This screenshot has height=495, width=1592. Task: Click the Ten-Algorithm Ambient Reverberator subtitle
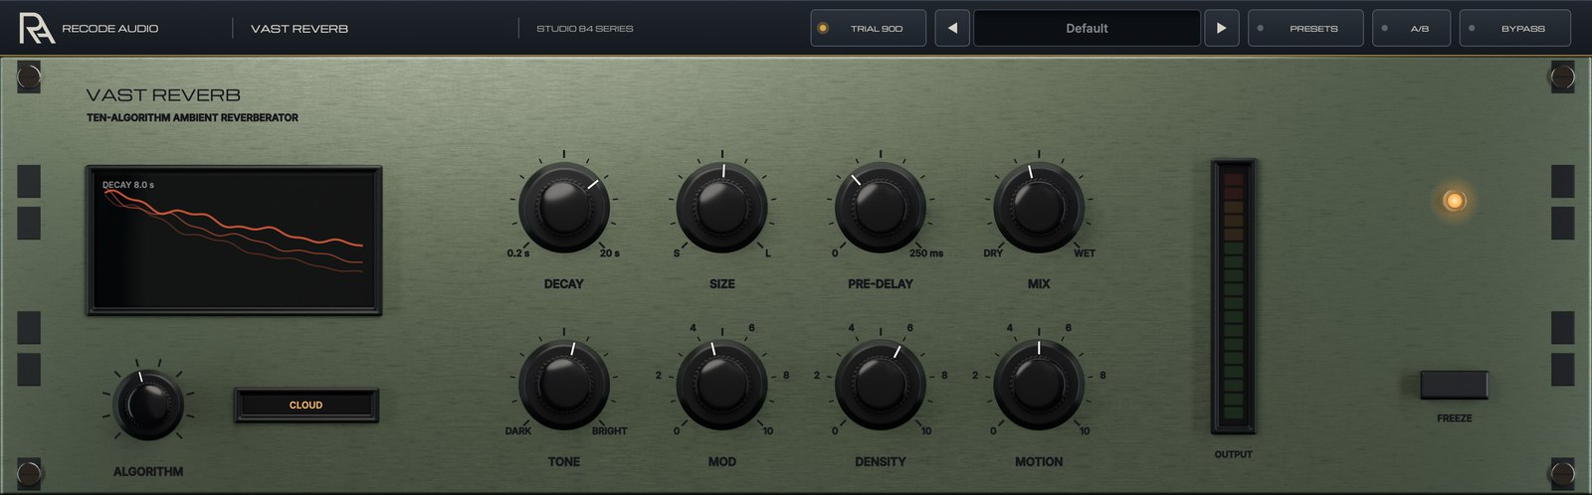coord(192,117)
